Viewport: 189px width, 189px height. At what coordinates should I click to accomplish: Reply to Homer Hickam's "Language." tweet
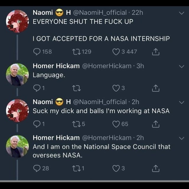click(x=36, y=88)
